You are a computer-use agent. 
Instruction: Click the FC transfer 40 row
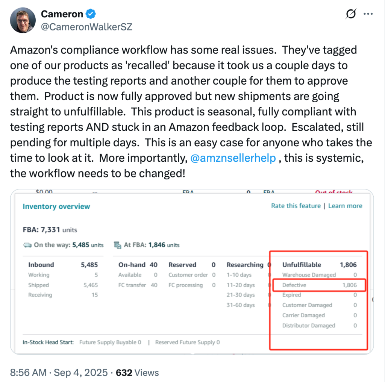click(x=138, y=285)
